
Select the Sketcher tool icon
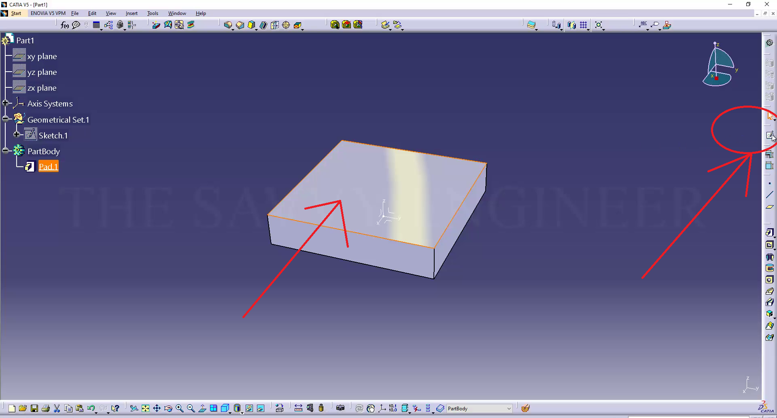pos(770,136)
